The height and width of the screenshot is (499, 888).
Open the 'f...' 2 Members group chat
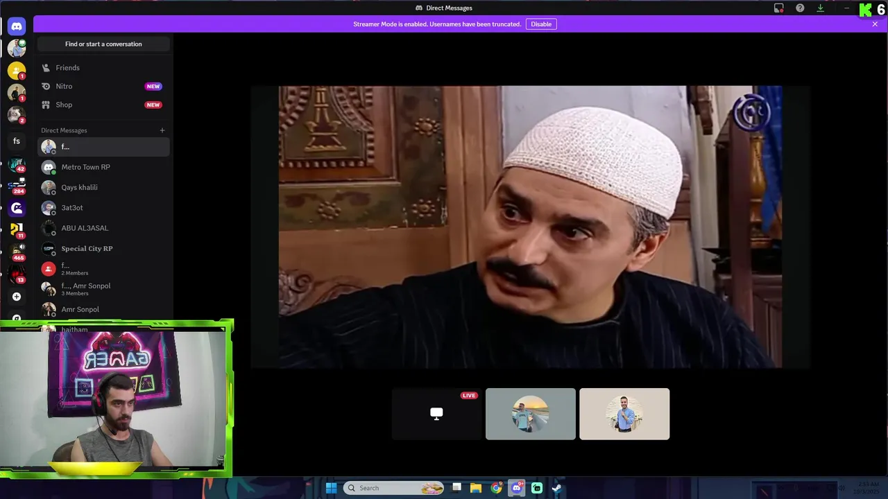103,269
